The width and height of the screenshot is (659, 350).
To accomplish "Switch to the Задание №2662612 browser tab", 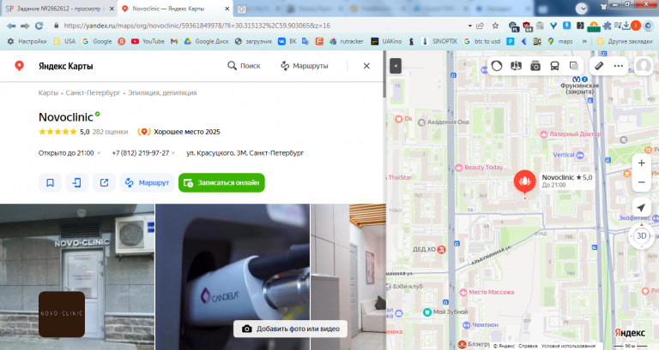I will coord(59,9).
